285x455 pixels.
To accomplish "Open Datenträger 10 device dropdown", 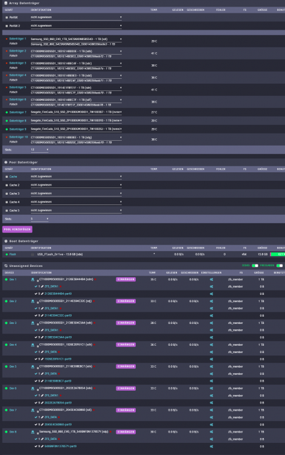I will tap(76, 137).
